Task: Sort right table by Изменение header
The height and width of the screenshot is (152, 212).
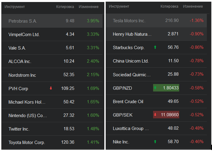Action: click(193, 7)
